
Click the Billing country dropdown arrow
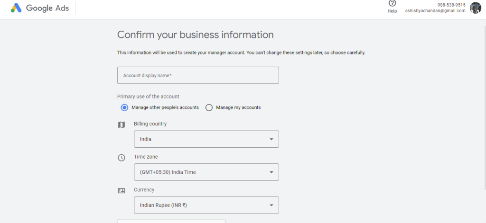271,139
